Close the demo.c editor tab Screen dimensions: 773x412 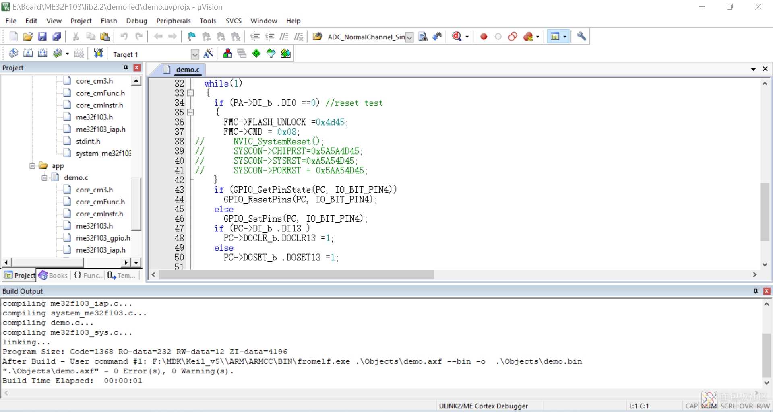point(765,69)
